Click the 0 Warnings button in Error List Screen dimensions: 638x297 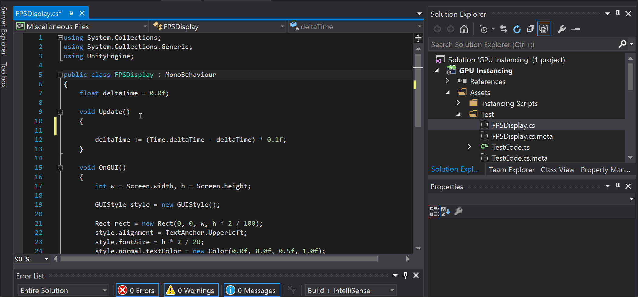(x=191, y=290)
